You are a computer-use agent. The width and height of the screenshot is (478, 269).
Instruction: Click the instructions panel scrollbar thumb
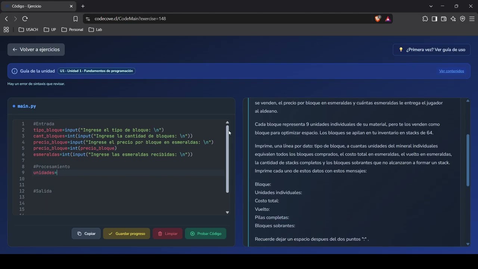pos(468,160)
